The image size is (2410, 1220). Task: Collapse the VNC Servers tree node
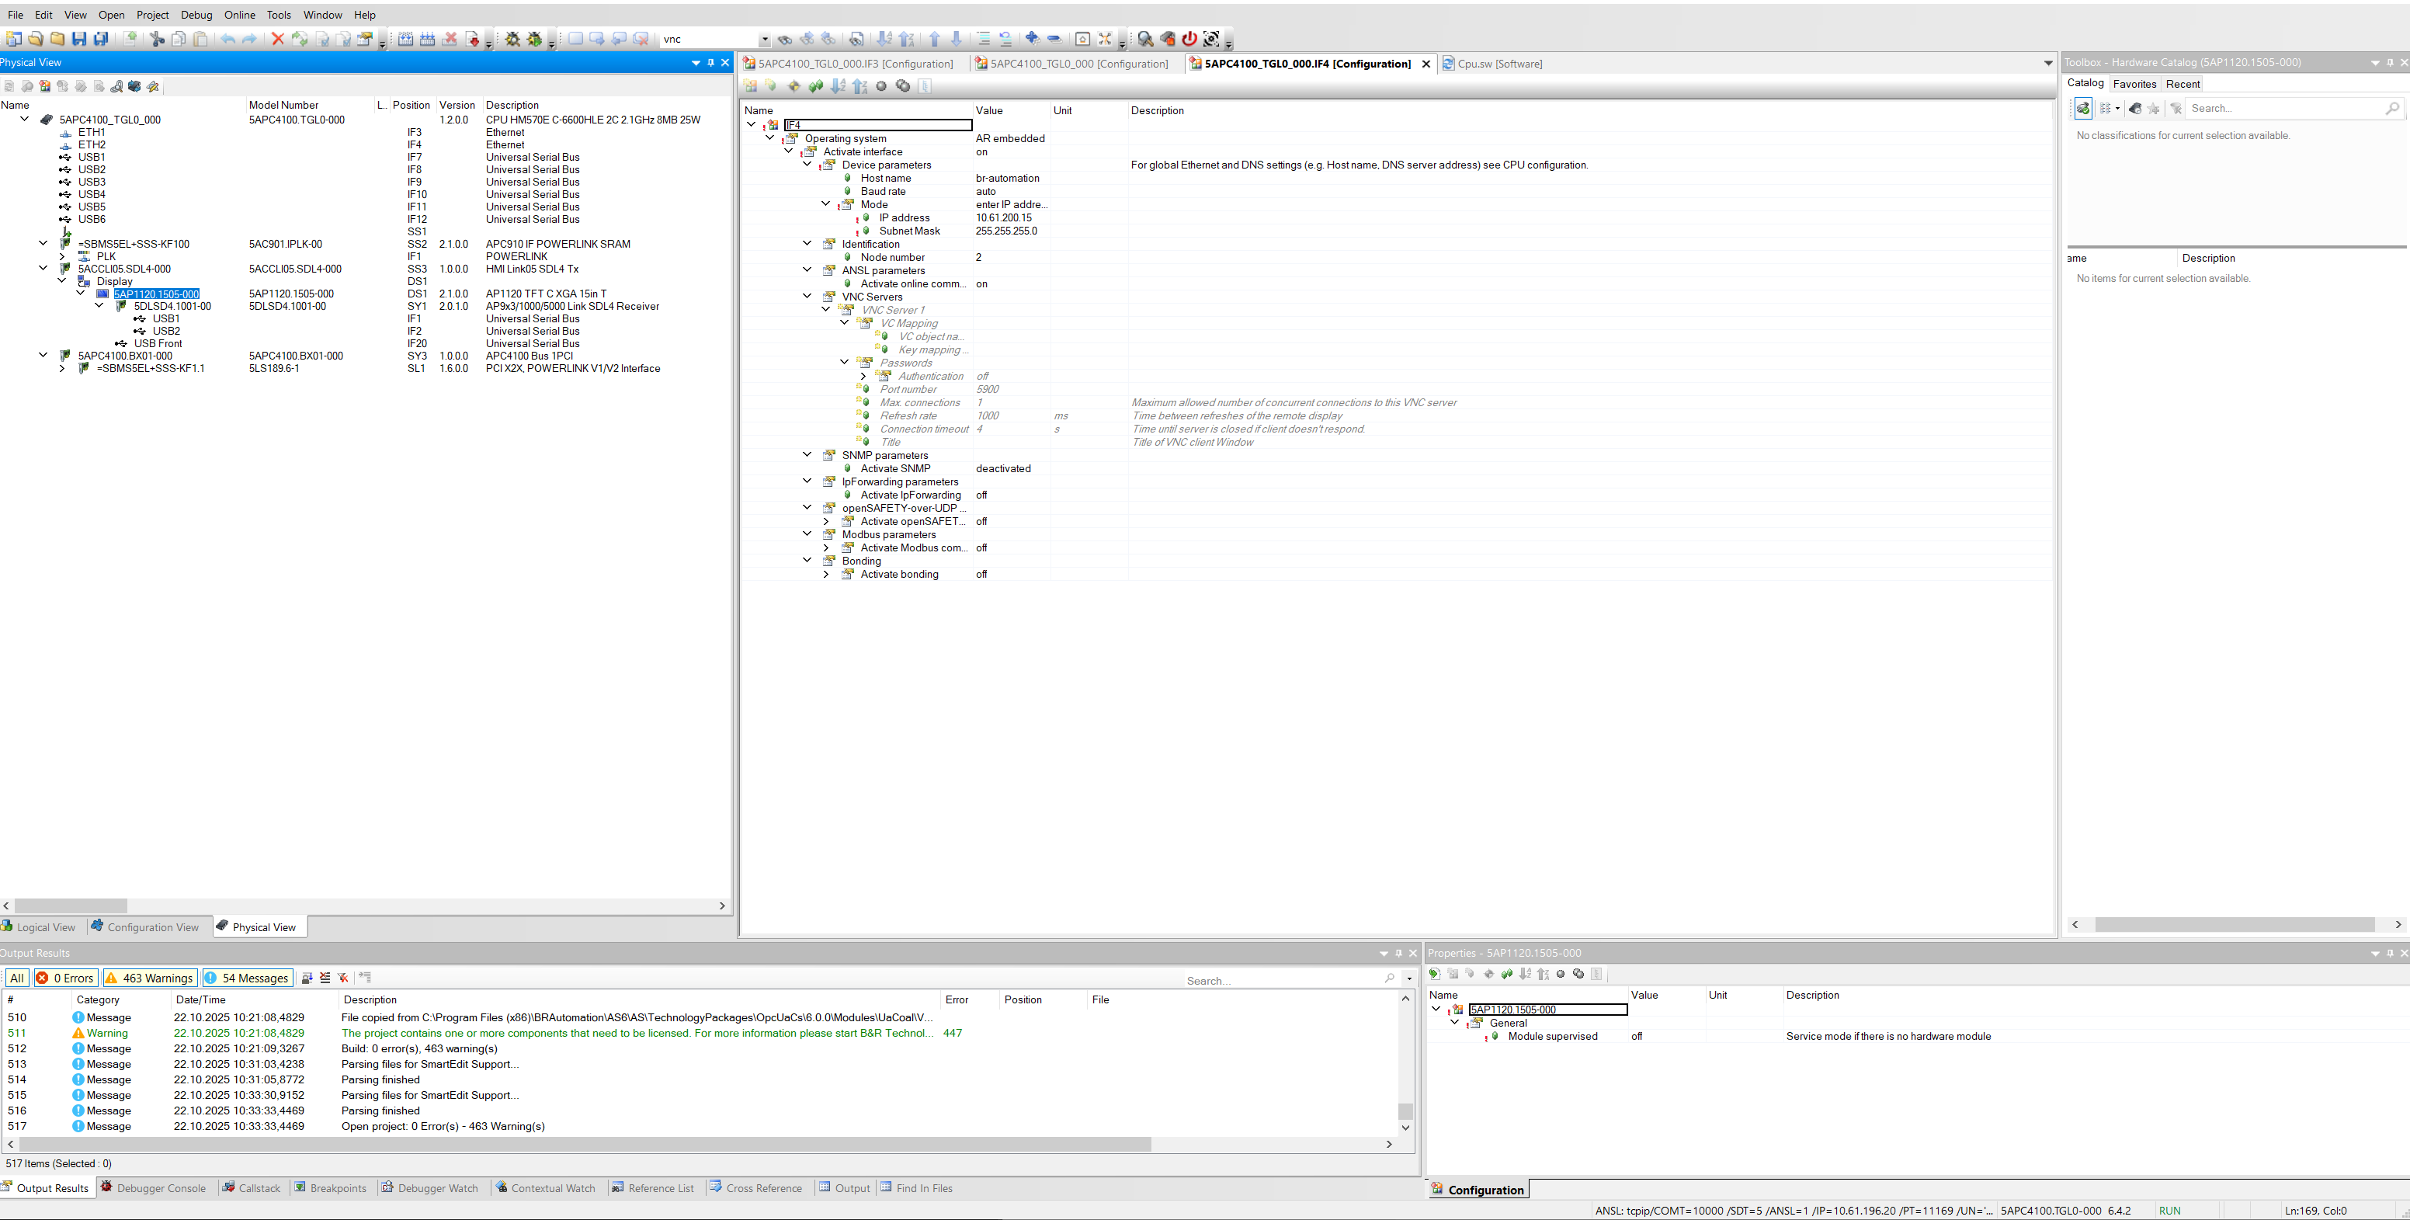tap(807, 297)
